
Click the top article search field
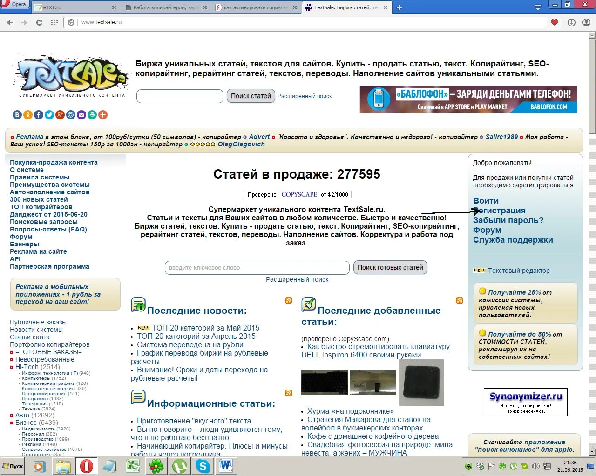[x=180, y=96]
